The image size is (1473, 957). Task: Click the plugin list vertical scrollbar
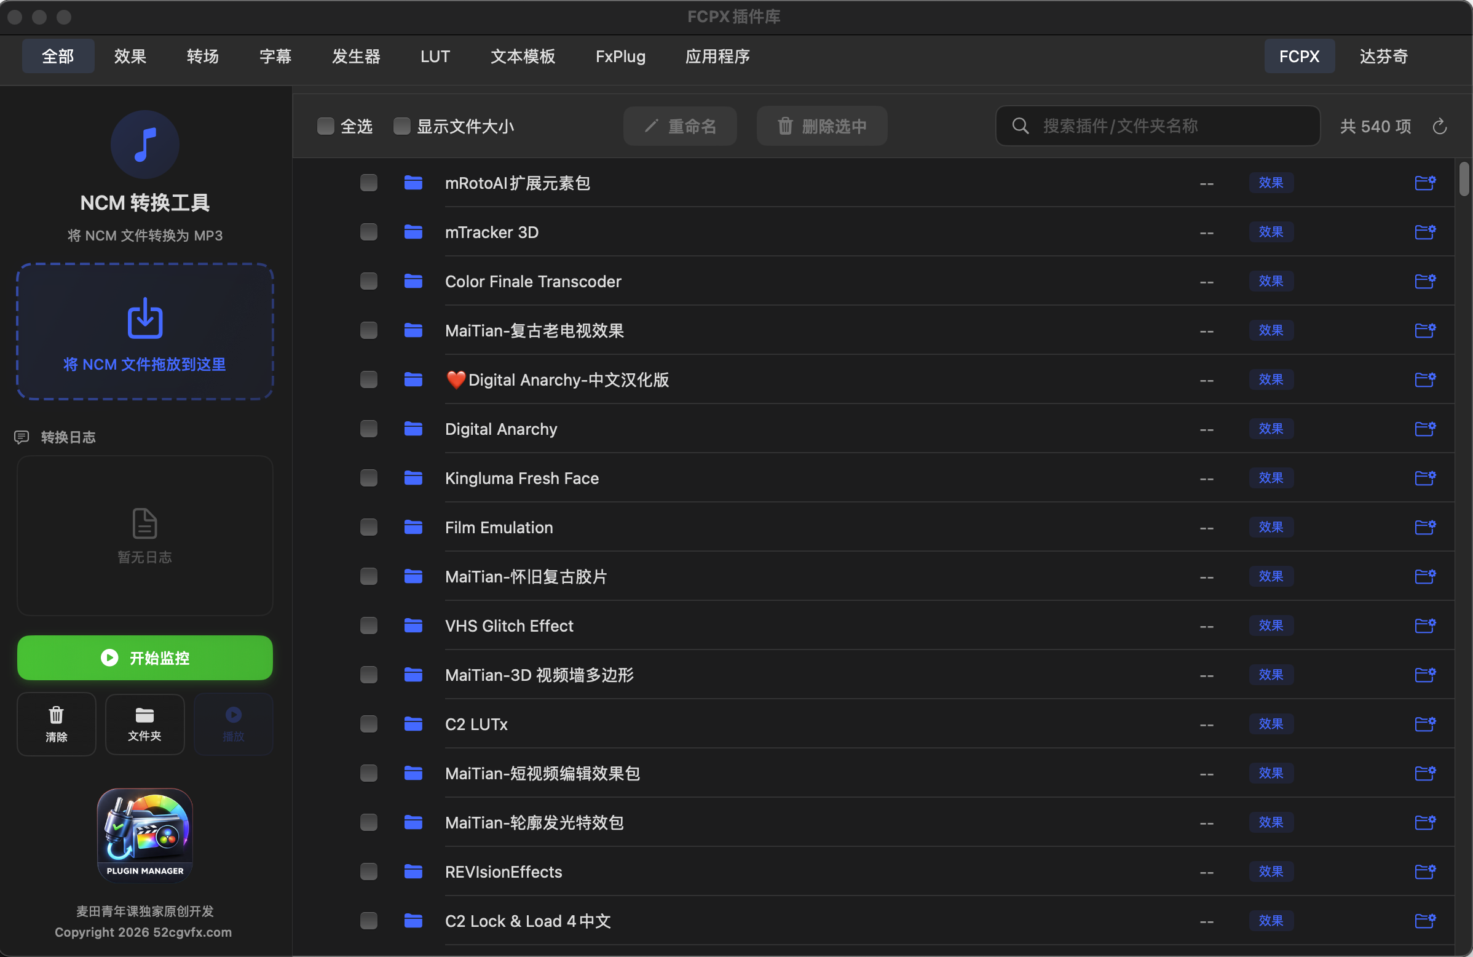pyautogui.click(x=1464, y=180)
